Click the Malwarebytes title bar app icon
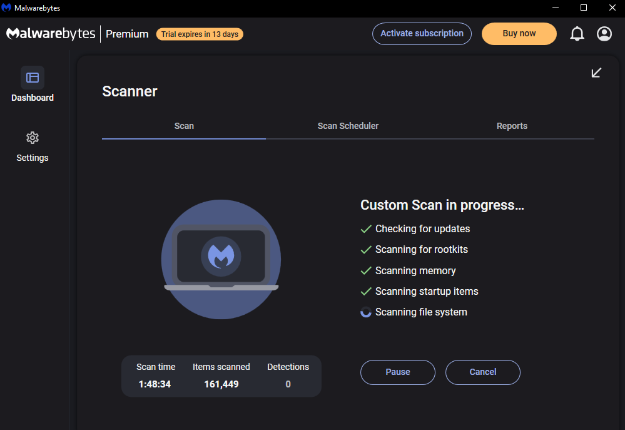Image resolution: width=625 pixels, height=430 pixels. (6, 8)
